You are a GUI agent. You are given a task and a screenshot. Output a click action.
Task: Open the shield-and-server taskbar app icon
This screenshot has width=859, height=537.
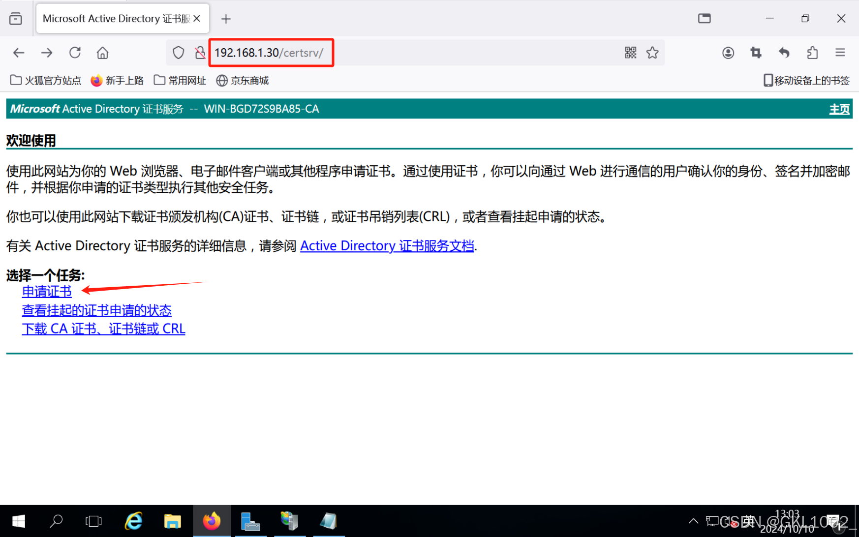pos(289,521)
